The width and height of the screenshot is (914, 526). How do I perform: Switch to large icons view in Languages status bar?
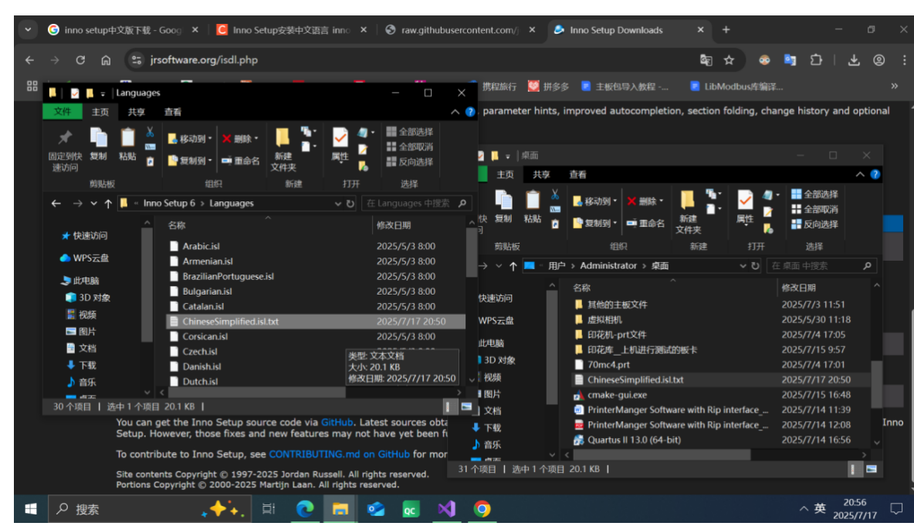(466, 406)
